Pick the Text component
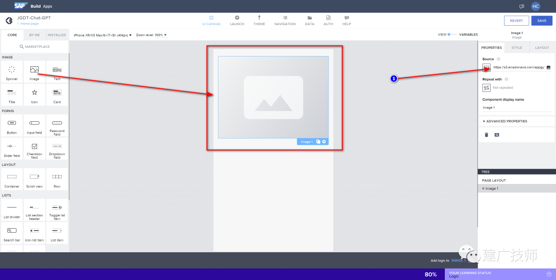This screenshot has height=280, width=556. click(x=57, y=72)
